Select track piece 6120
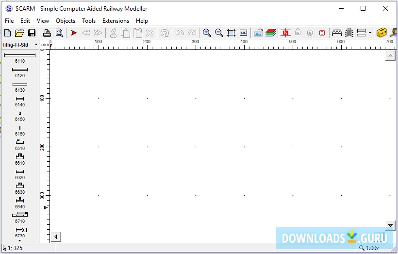Screen dimensions: 398x254 tap(20, 72)
